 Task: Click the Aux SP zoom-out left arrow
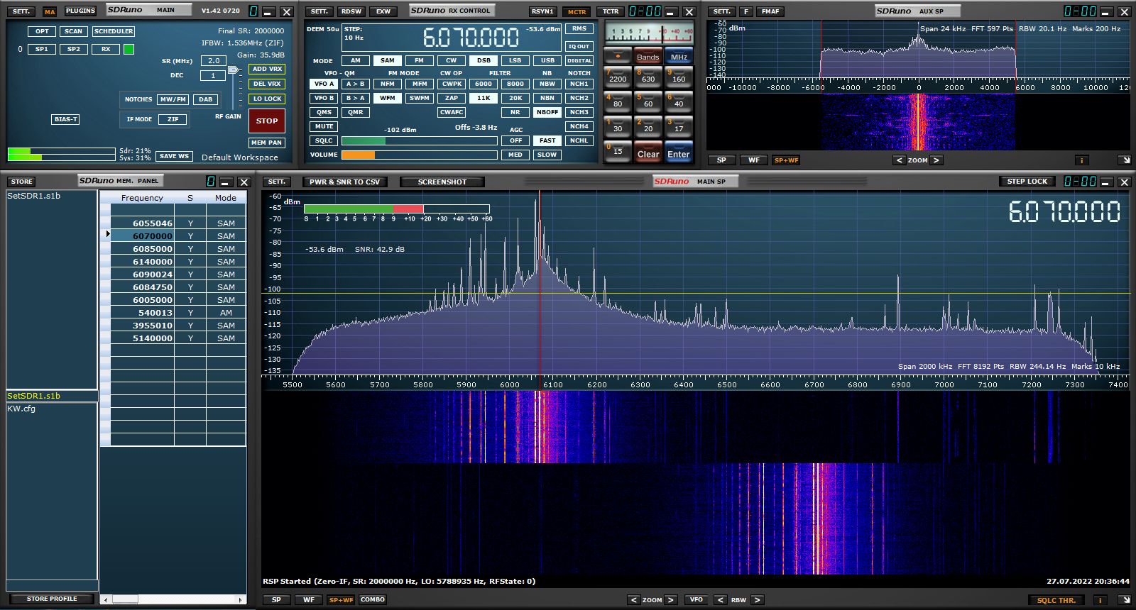coord(900,160)
